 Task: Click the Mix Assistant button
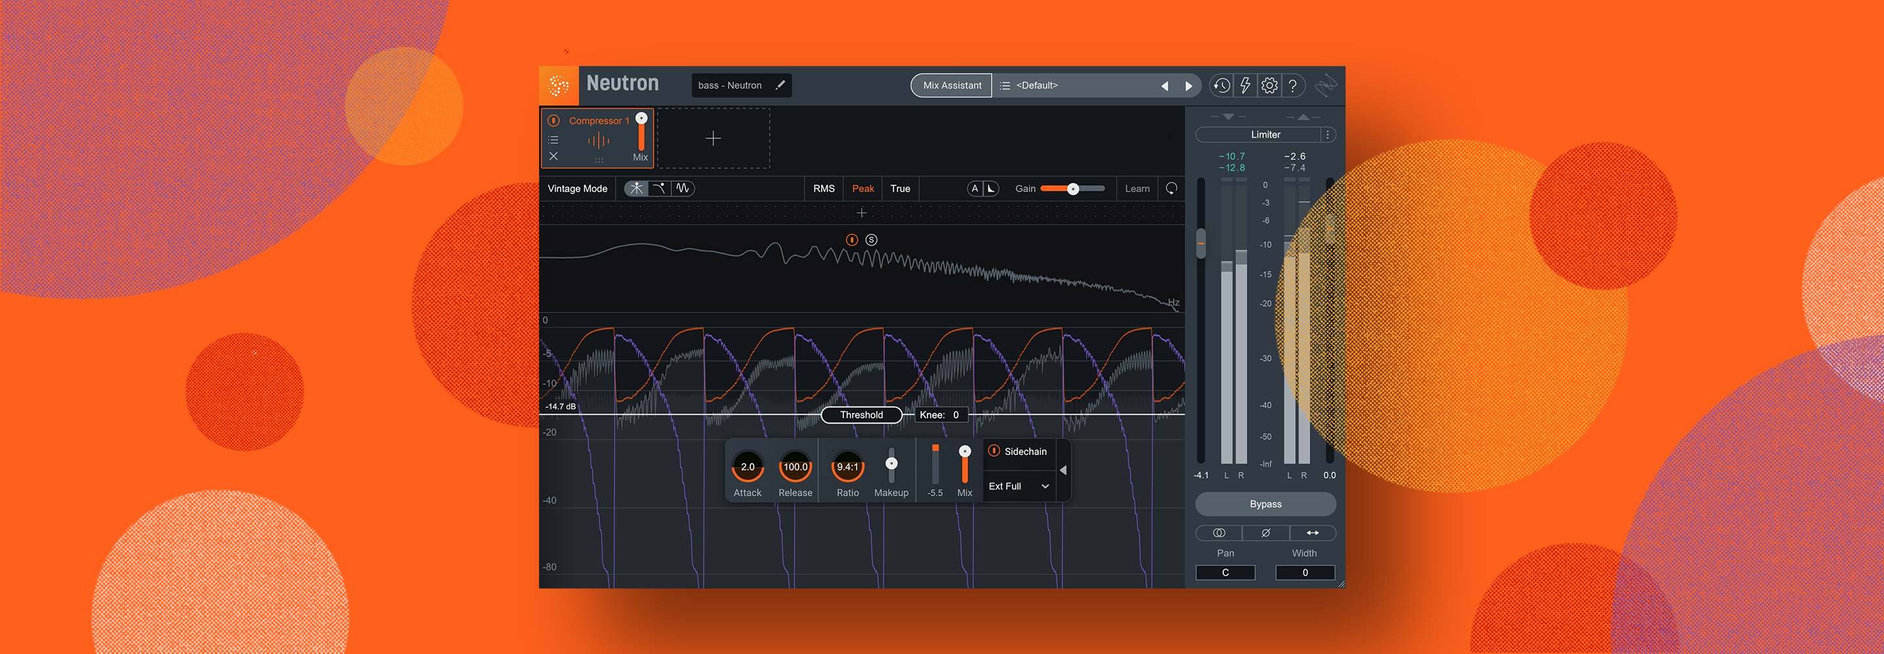pos(952,86)
